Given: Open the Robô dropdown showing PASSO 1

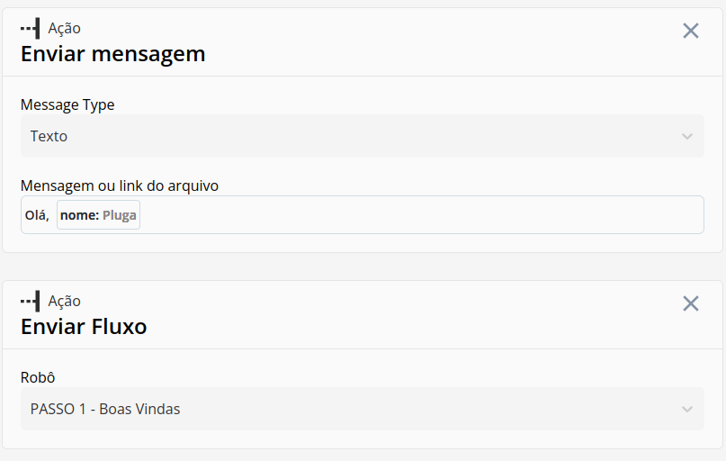Looking at the screenshot, I should [362, 409].
